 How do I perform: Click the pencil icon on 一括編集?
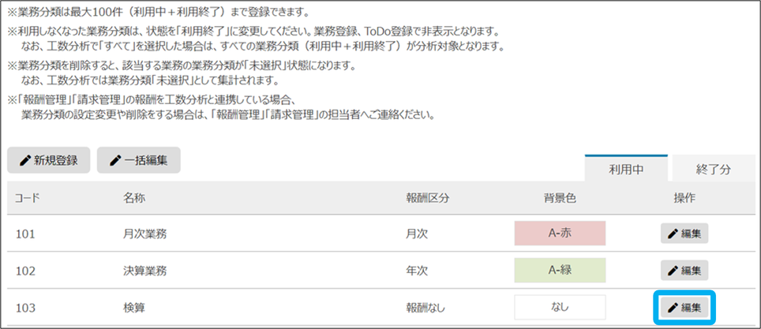[116, 160]
